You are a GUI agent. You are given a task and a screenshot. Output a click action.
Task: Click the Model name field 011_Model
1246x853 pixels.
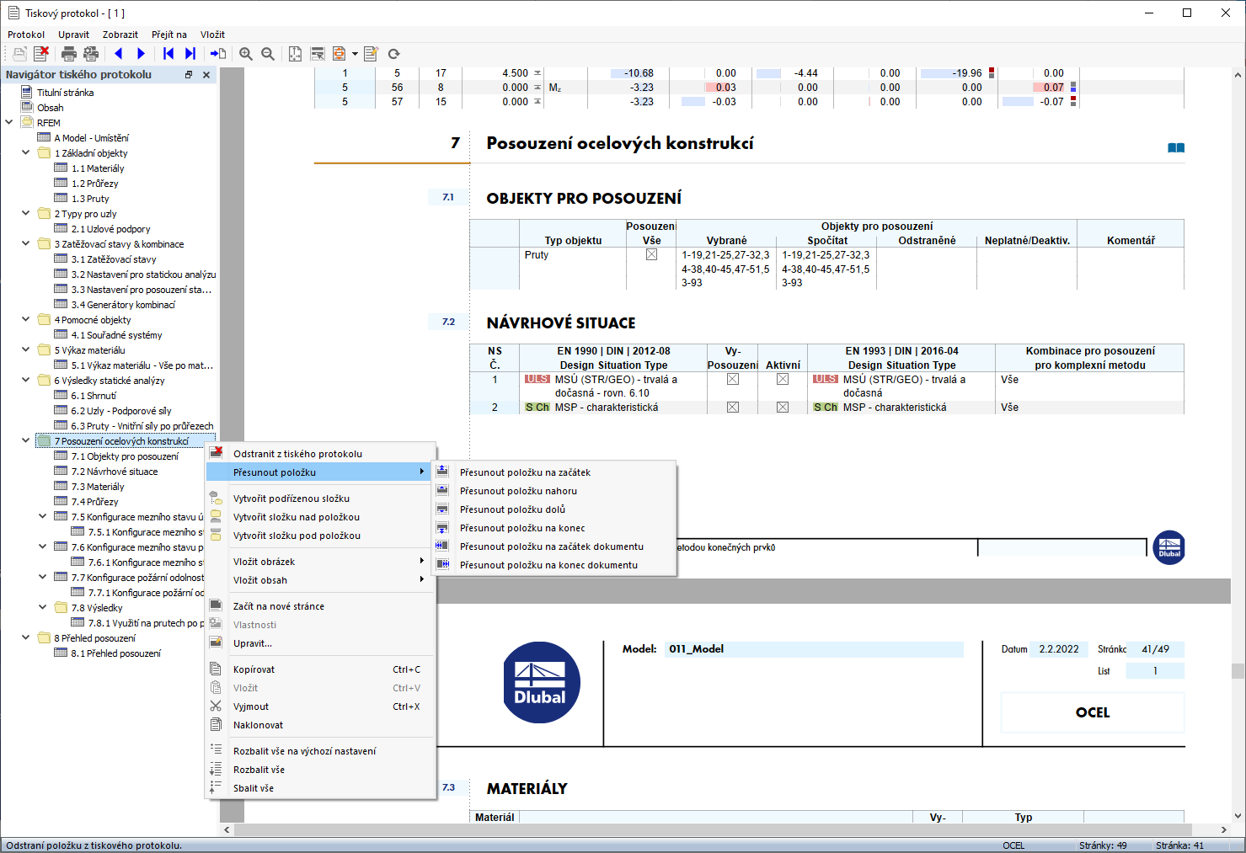tap(814, 649)
